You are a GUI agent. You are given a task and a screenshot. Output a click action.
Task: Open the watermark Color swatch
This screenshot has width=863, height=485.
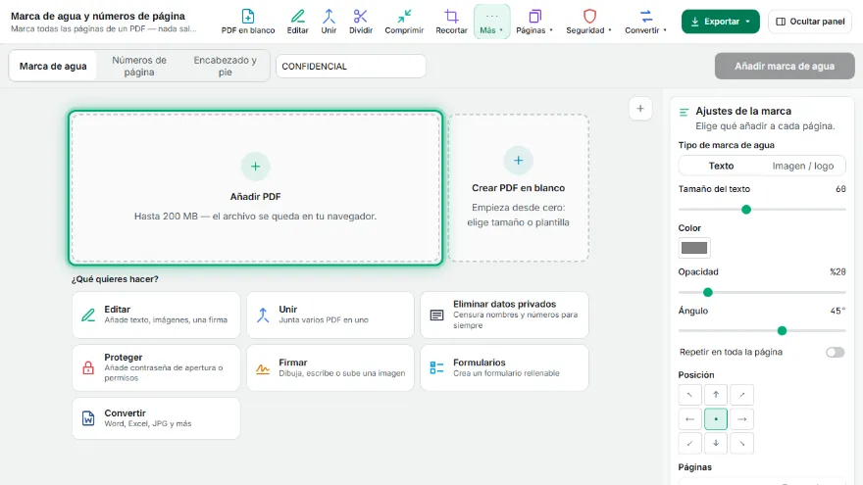coord(694,248)
